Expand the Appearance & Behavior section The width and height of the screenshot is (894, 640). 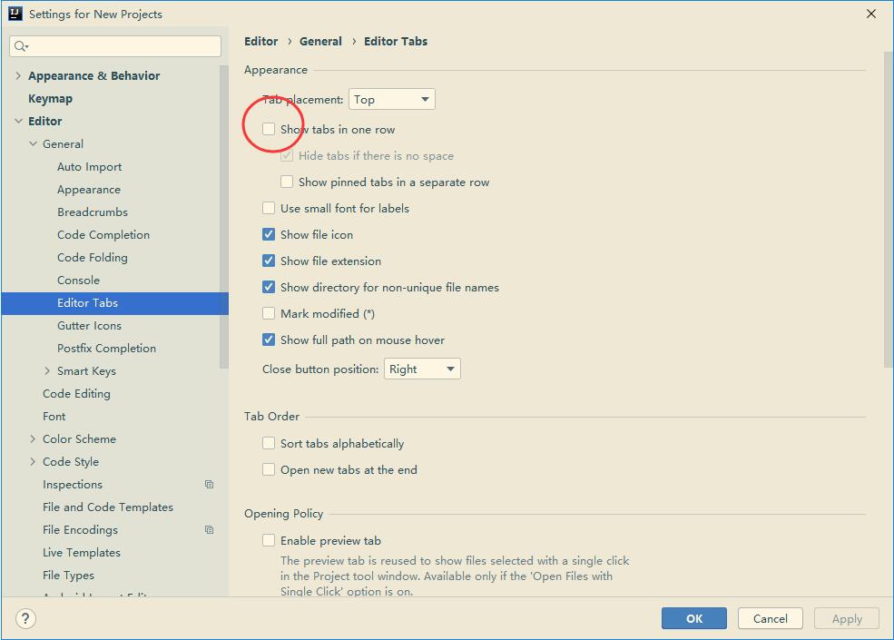18,75
